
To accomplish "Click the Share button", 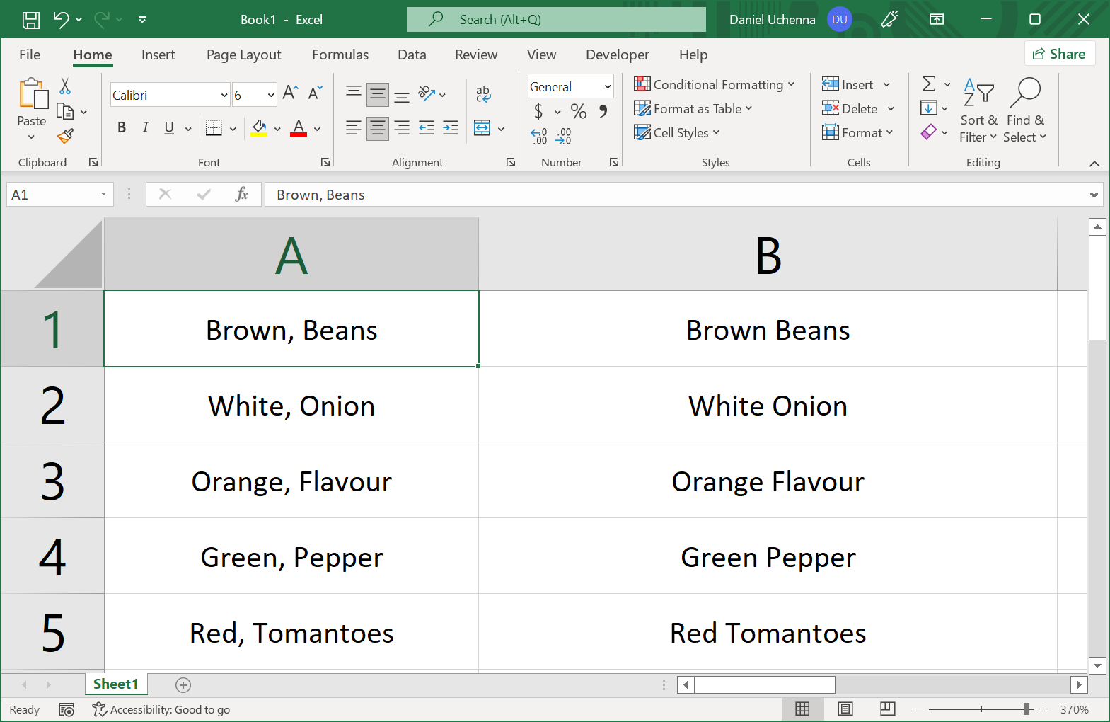I will point(1059,54).
